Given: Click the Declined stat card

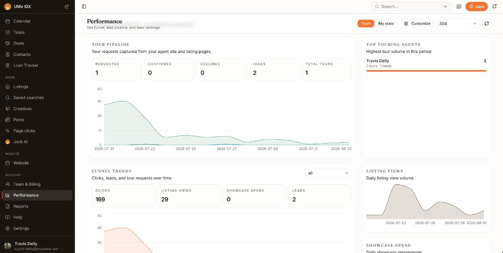Looking at the screenshot, I should click(222, 69).
